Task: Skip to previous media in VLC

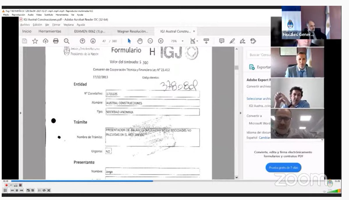Action: [13, 190]
